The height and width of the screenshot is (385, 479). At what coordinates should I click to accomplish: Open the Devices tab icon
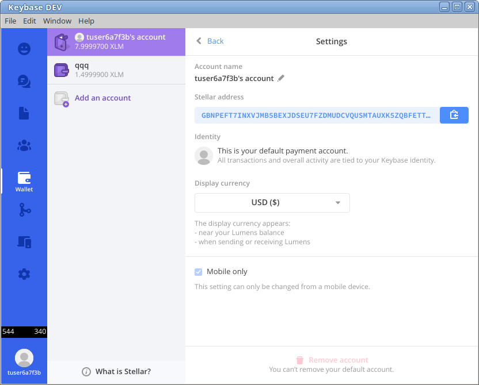[24, 242]
